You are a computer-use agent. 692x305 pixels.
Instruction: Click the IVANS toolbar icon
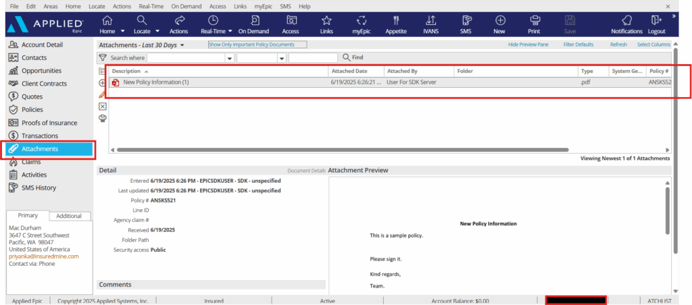tap(430, 20)
